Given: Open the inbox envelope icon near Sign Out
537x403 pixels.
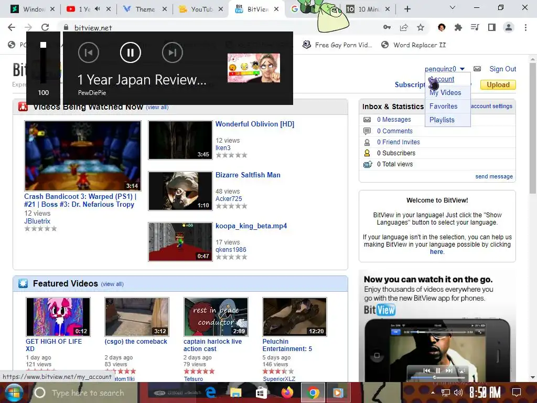Looking at the screenshot, I should coord(477,69).
